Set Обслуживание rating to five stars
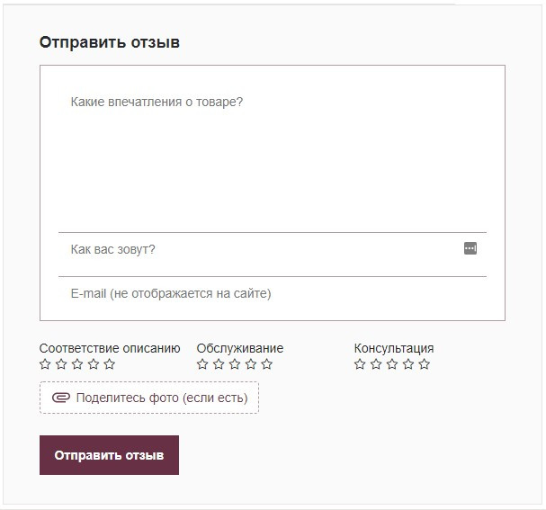The image size is (546, 510). click(x=267, y=364)
